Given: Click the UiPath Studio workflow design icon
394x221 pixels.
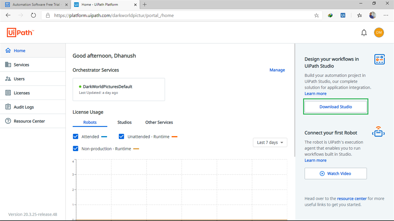Looking at the screenshot, I should tap(379, 59).
